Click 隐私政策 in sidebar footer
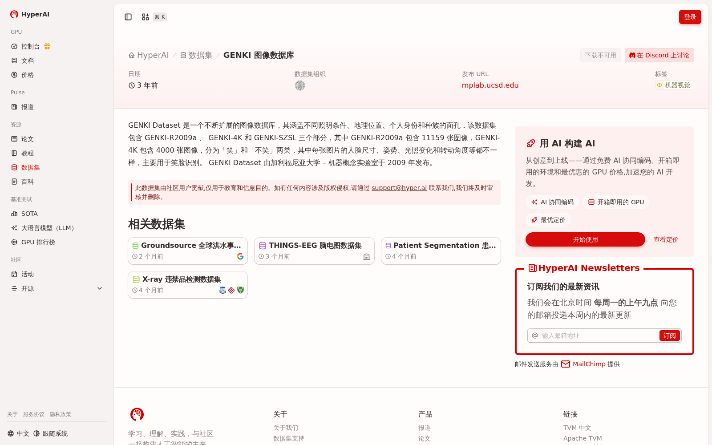 61,414
